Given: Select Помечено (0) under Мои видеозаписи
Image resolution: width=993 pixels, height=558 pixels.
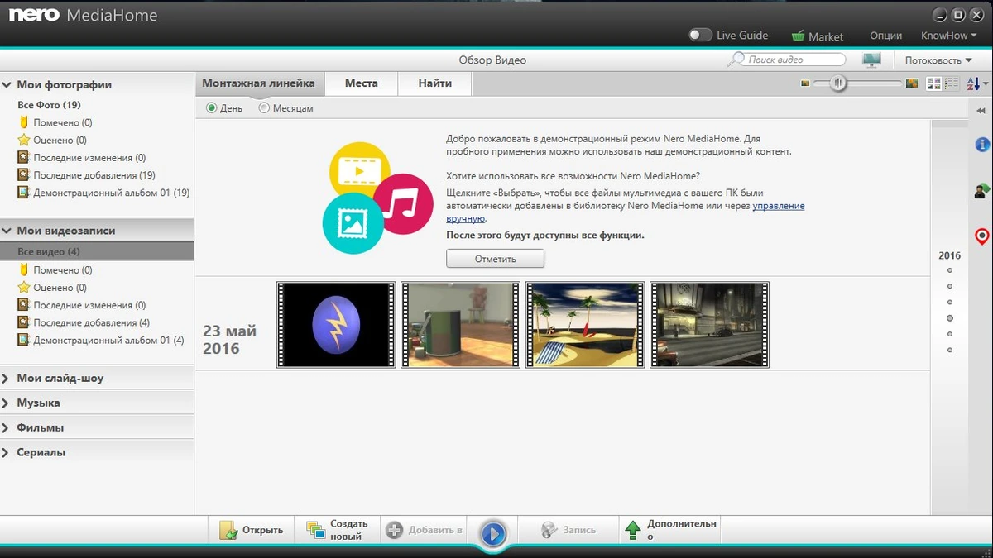Looking at the screenshot, I should click(x=55, y=269).
